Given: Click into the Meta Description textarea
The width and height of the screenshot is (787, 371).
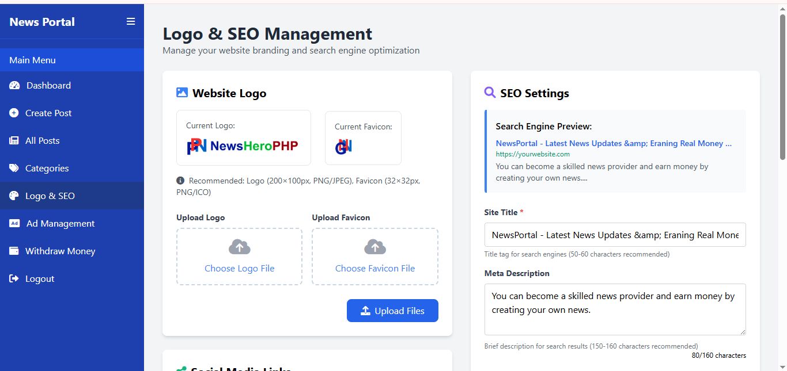Looking at the screenshot, I should pyautogui.click(x=615, y=309).
